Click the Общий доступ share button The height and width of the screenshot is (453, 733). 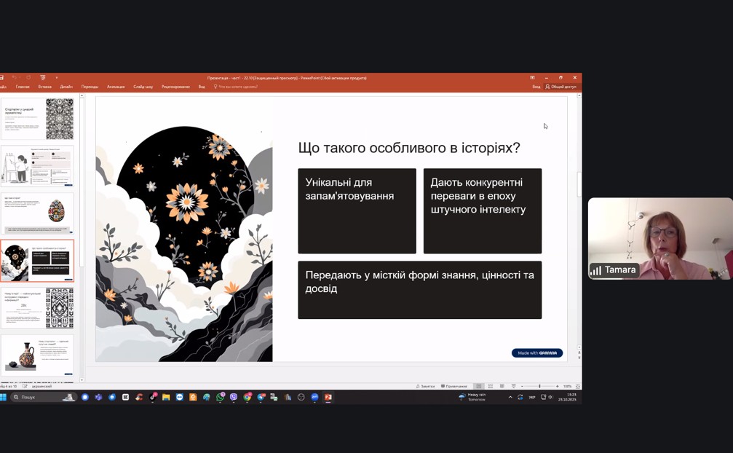(x=560, y=87)
